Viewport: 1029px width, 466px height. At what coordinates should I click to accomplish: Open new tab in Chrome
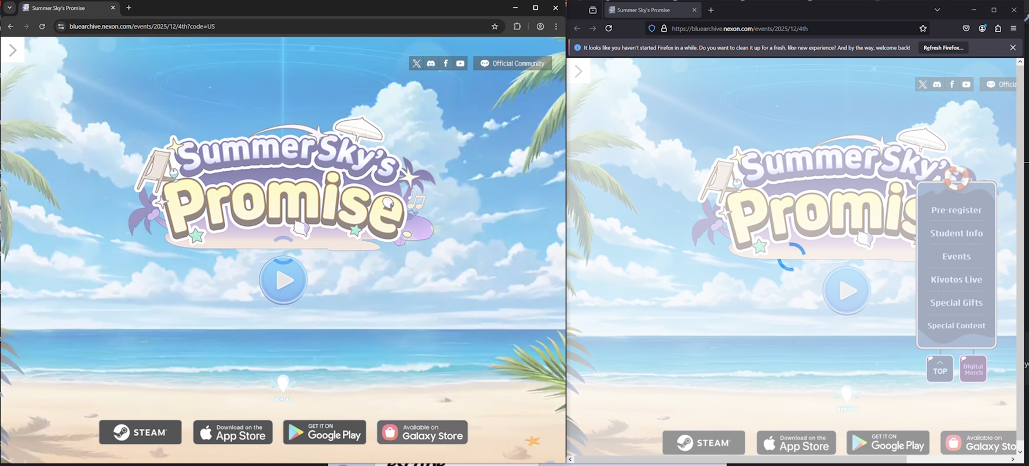tap(129, 8)
